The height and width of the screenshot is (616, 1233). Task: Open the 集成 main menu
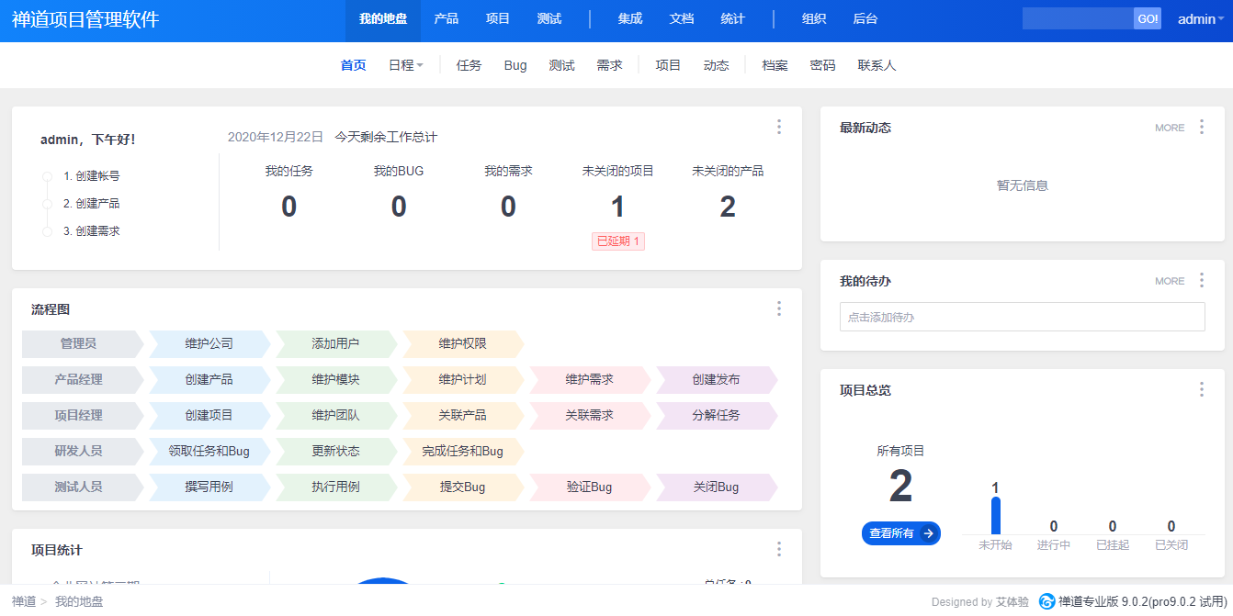tap(630, 19)
